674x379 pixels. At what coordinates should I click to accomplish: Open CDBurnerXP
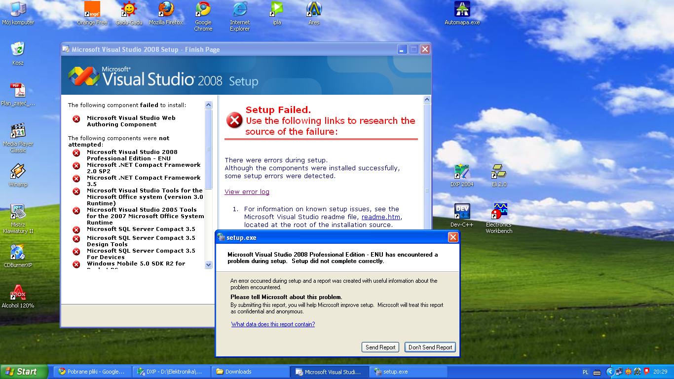18,252
